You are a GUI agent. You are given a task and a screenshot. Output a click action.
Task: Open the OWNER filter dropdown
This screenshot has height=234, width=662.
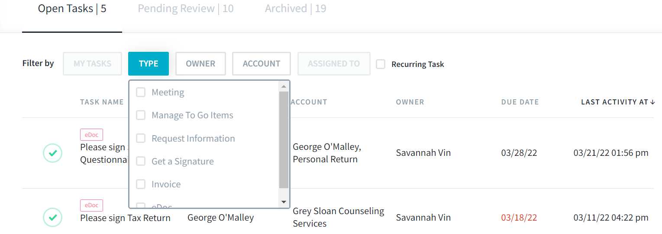[x=200, y=64]
